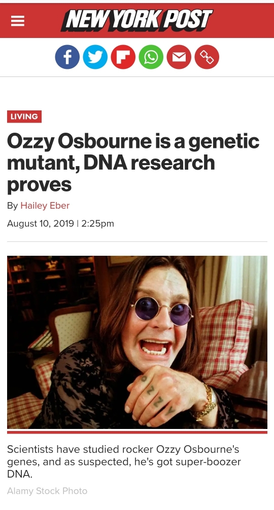
Task: Share the article via WhatsApp
Action: click(x=151, y=57)
